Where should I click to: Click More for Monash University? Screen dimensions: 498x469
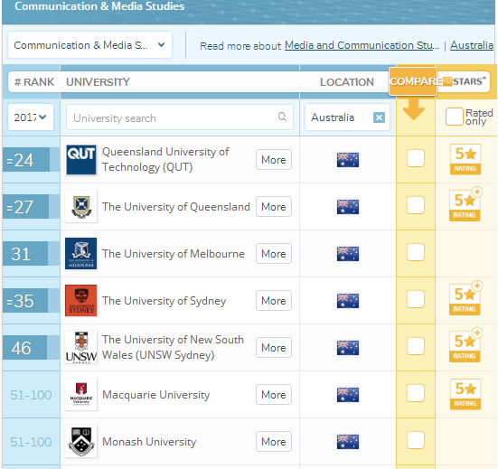(274, 442)
